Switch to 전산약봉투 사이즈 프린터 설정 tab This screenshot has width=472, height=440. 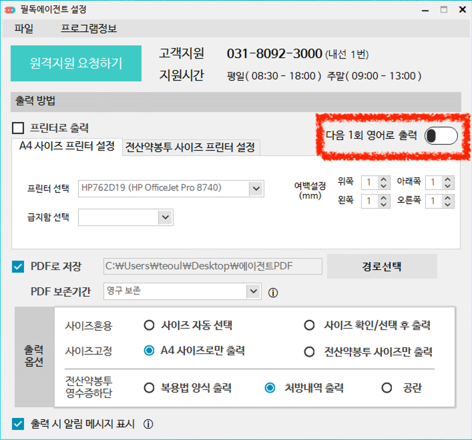tap(190, 147)
